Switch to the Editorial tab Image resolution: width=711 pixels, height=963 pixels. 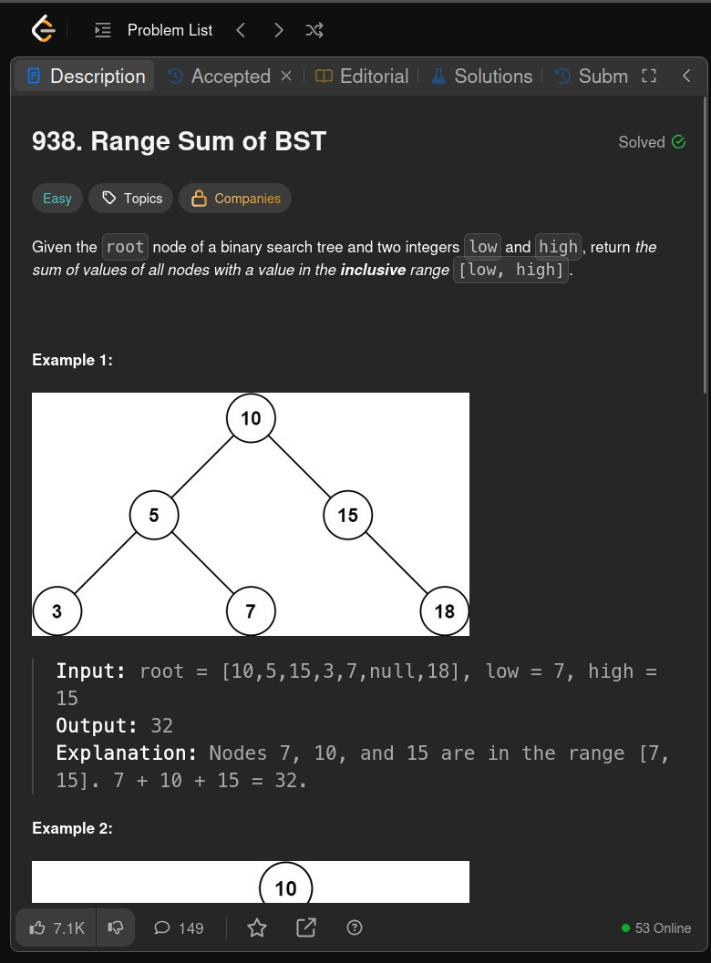[x=362, y=77]
